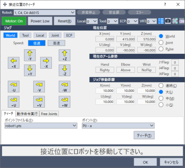
Task: Jog robot with -Y up arrow
Action: point(30,55)
